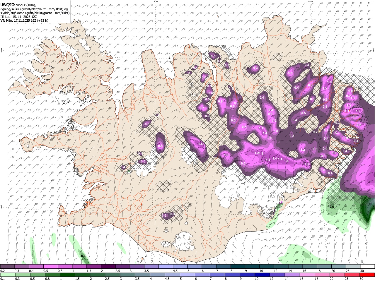The width and height of the screenshot is (375, 281).
Task: Click the '0.9' value in the southwest sea
Action: click(x=83, y=256)
